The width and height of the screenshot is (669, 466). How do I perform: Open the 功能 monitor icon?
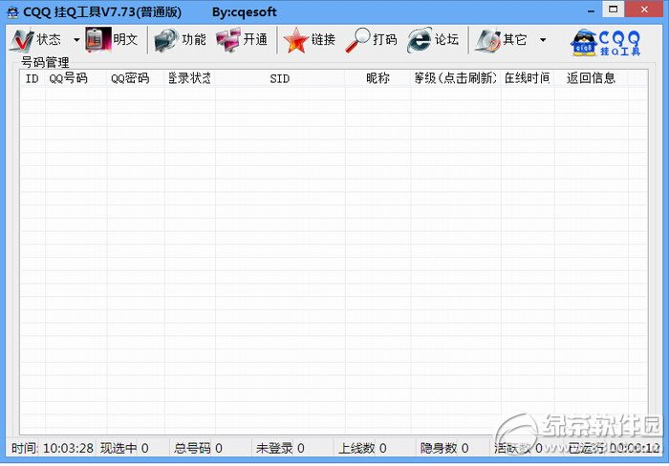coord(166,40)
